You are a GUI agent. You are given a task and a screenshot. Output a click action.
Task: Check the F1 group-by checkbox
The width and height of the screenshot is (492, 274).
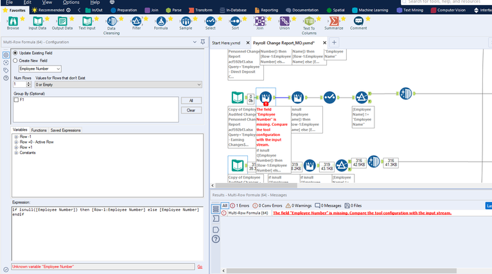point(17,100)
